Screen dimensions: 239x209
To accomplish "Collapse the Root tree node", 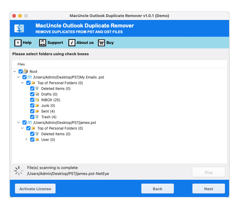I will point(15,71).
